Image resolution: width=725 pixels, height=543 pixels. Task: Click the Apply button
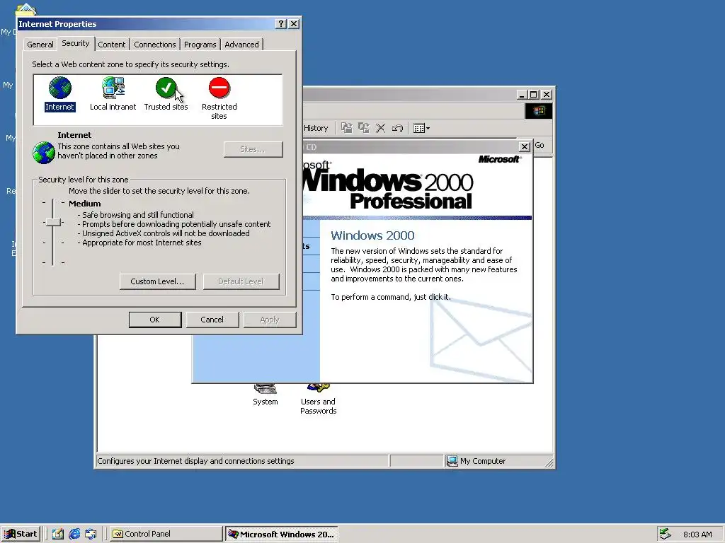(x=270, y=320)
